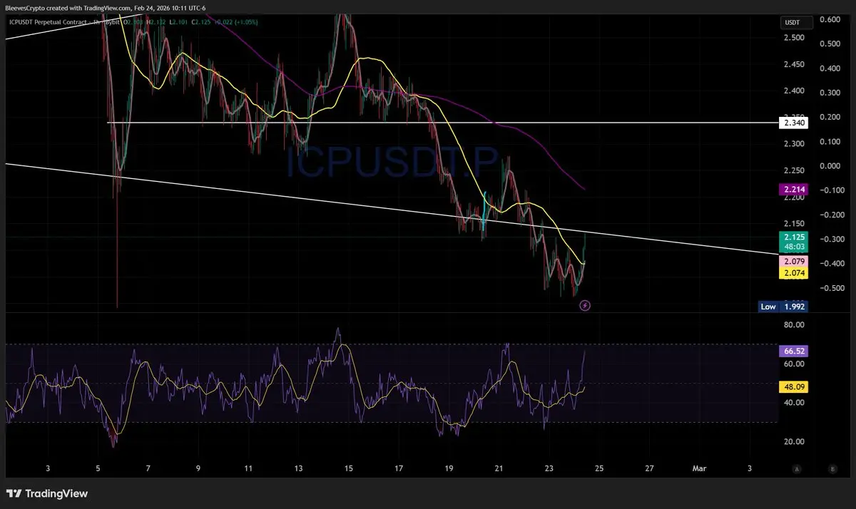Click 'Mar' on the date axis
Viewport: 856px width, 509px height.
tap(699, 468)
